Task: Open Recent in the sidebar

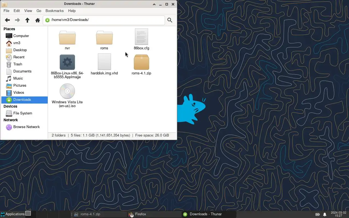Action: tap(25, 57)
